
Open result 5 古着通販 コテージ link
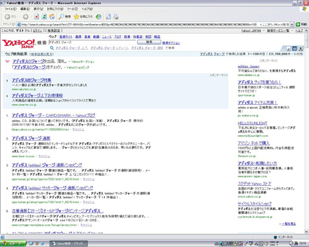click(x=58, y=211)
